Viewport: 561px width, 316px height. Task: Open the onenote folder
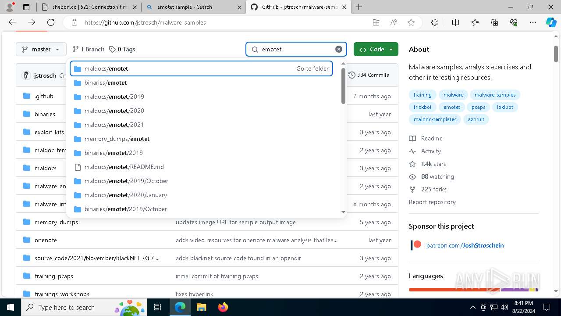pyautogui.click(x=46, y=240)
